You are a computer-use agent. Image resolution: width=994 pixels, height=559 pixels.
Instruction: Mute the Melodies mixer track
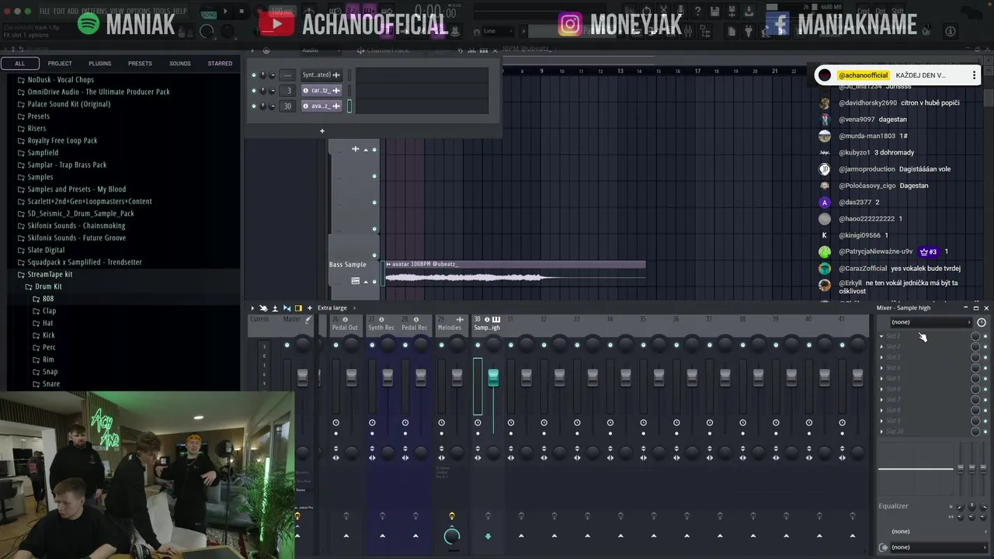click(441, 345)
